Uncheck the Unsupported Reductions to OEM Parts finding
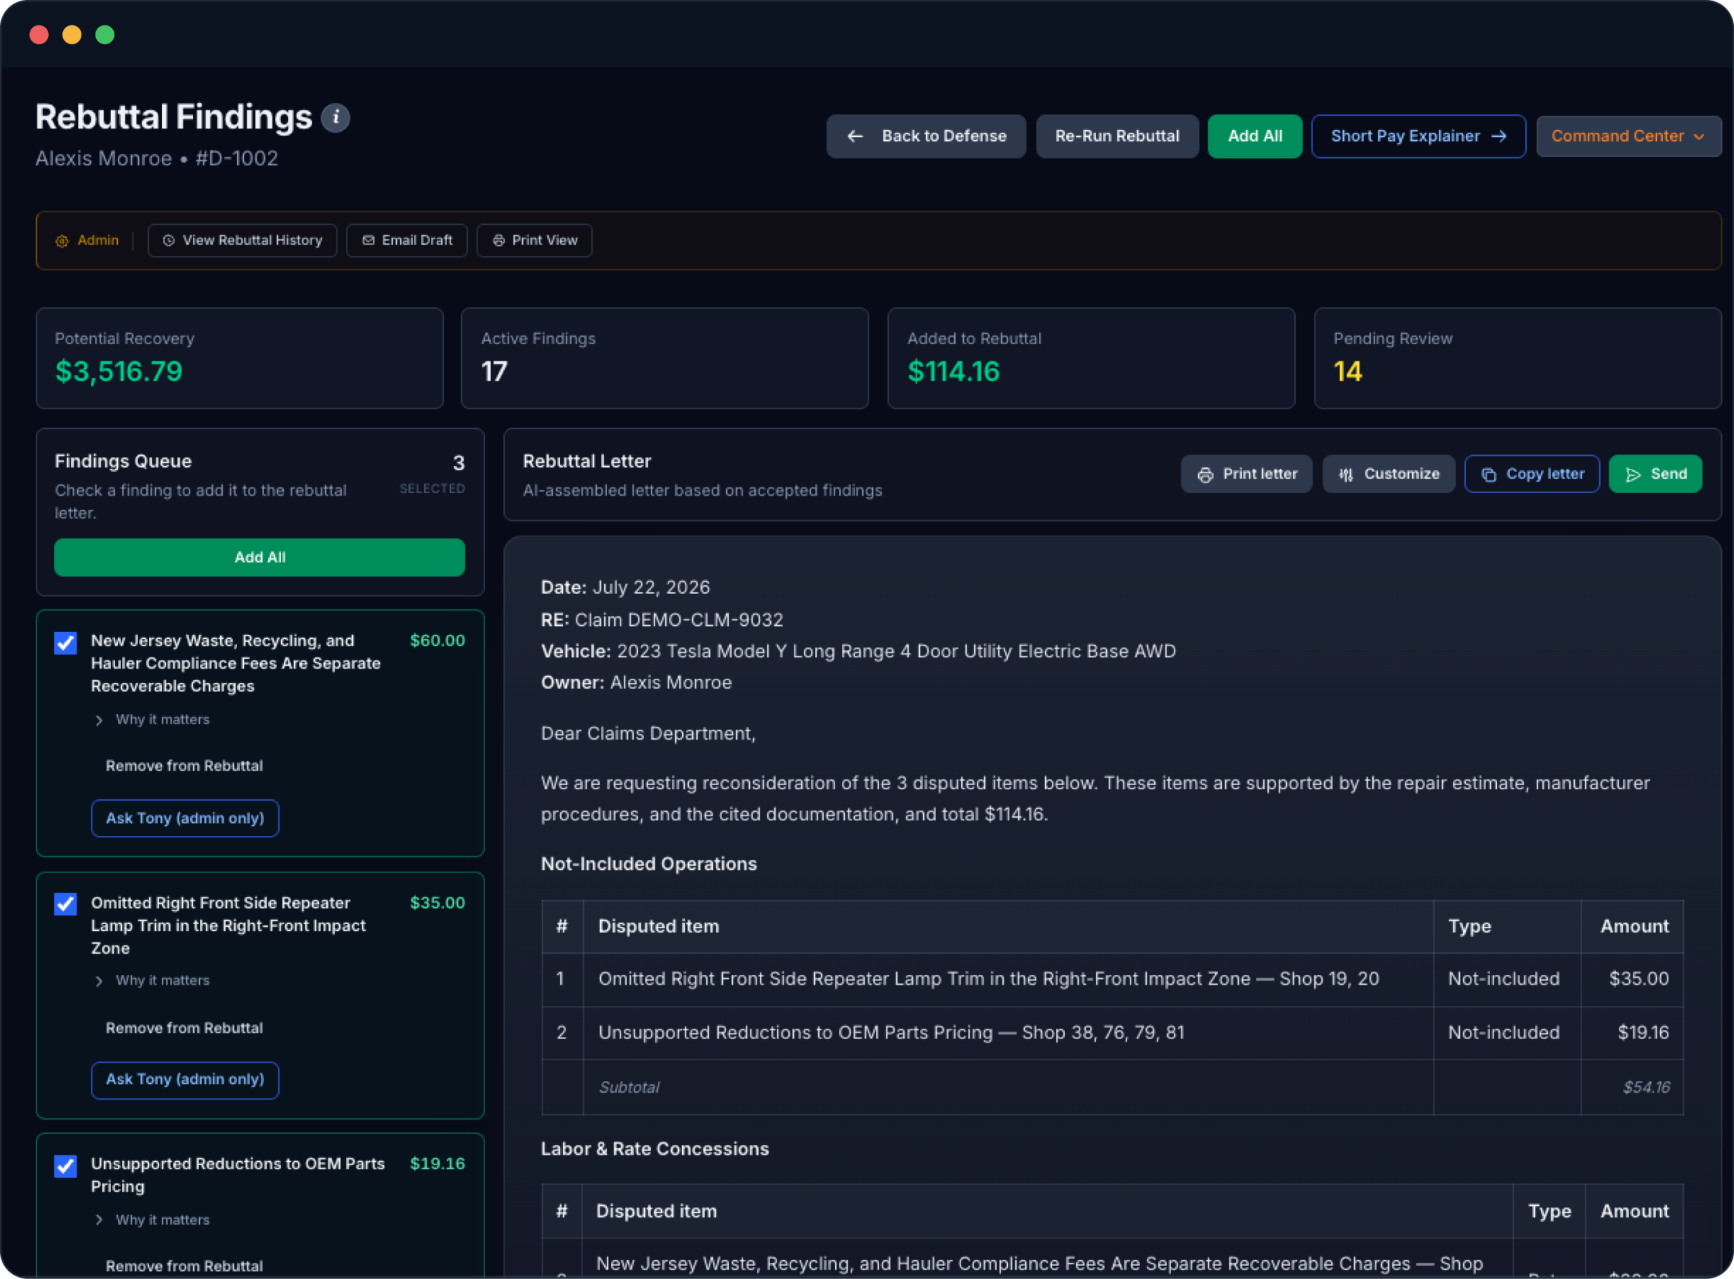Image resolution: width=1734 pixels, height=1279 pixels. pos(66,1166)
